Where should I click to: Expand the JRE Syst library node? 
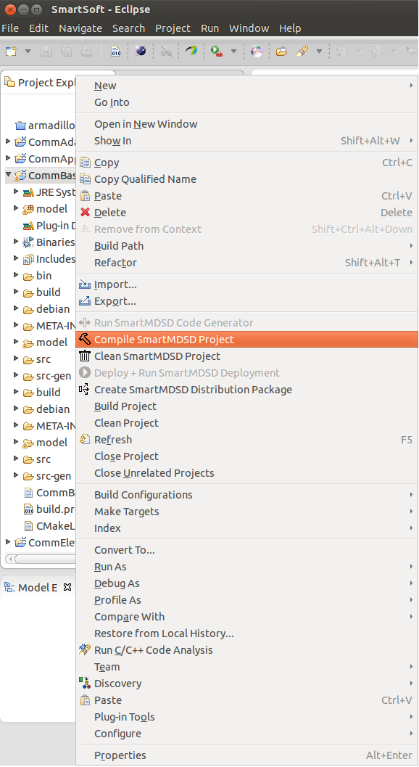[16, 192]
